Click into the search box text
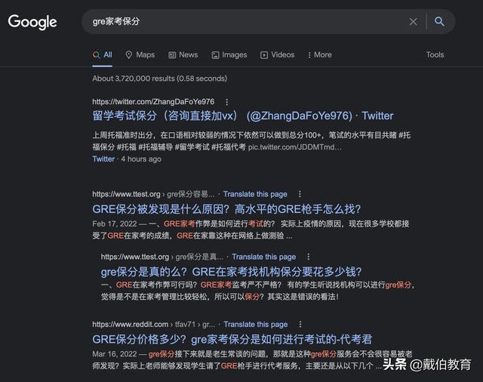Screen dimensions: 483x382 115,21
